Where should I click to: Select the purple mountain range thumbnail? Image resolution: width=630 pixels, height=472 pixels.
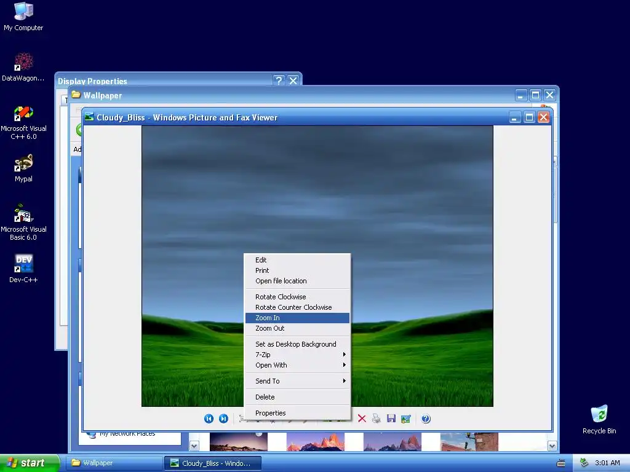pyautogui.click(x=393, y=442)
